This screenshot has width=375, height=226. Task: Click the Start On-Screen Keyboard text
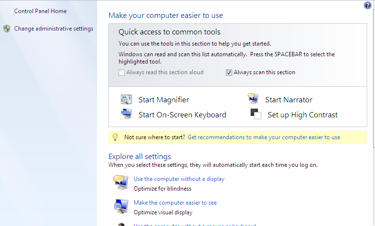click(x=182, y=115)
